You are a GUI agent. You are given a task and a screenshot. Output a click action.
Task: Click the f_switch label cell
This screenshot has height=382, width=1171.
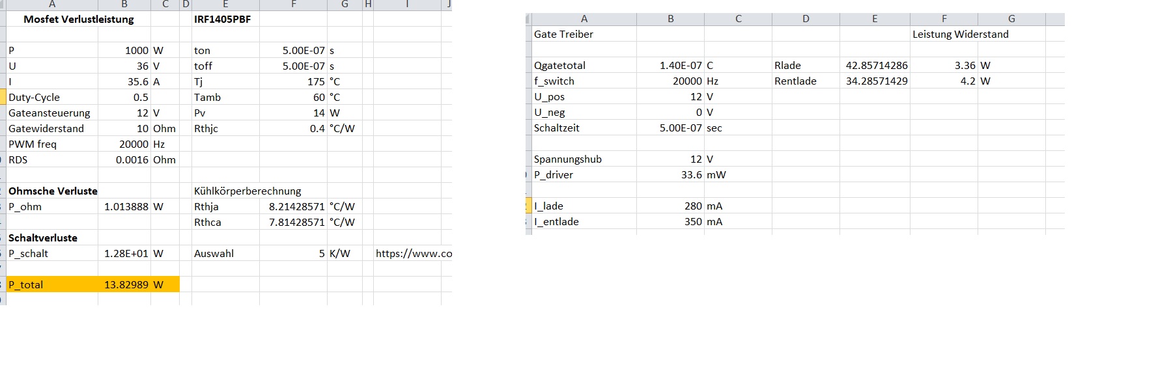(584, 81)
